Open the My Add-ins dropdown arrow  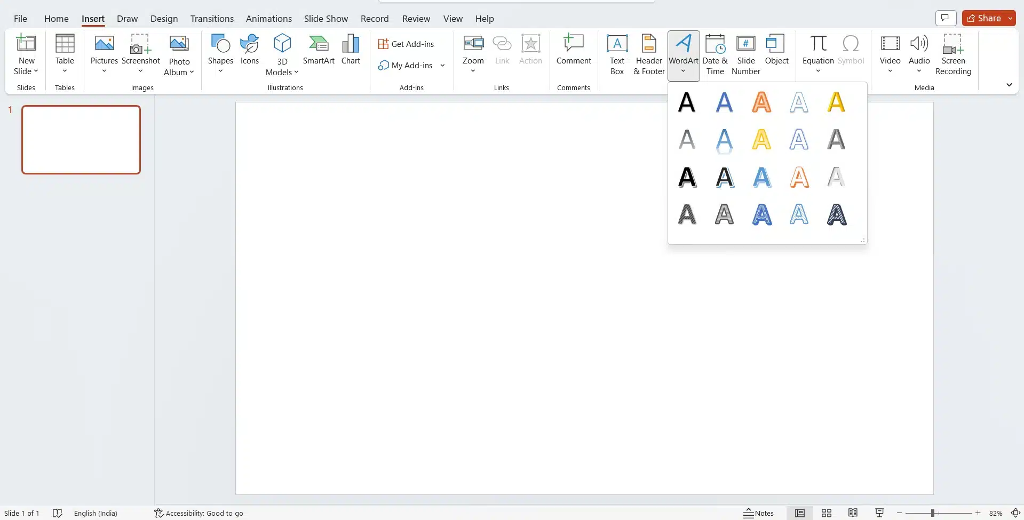pyautogui.click(x=442, y=66)
